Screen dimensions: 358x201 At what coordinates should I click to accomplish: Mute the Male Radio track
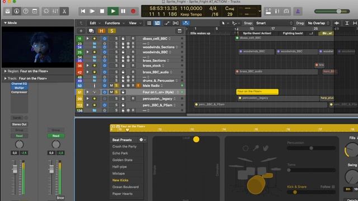coord(111,85)
